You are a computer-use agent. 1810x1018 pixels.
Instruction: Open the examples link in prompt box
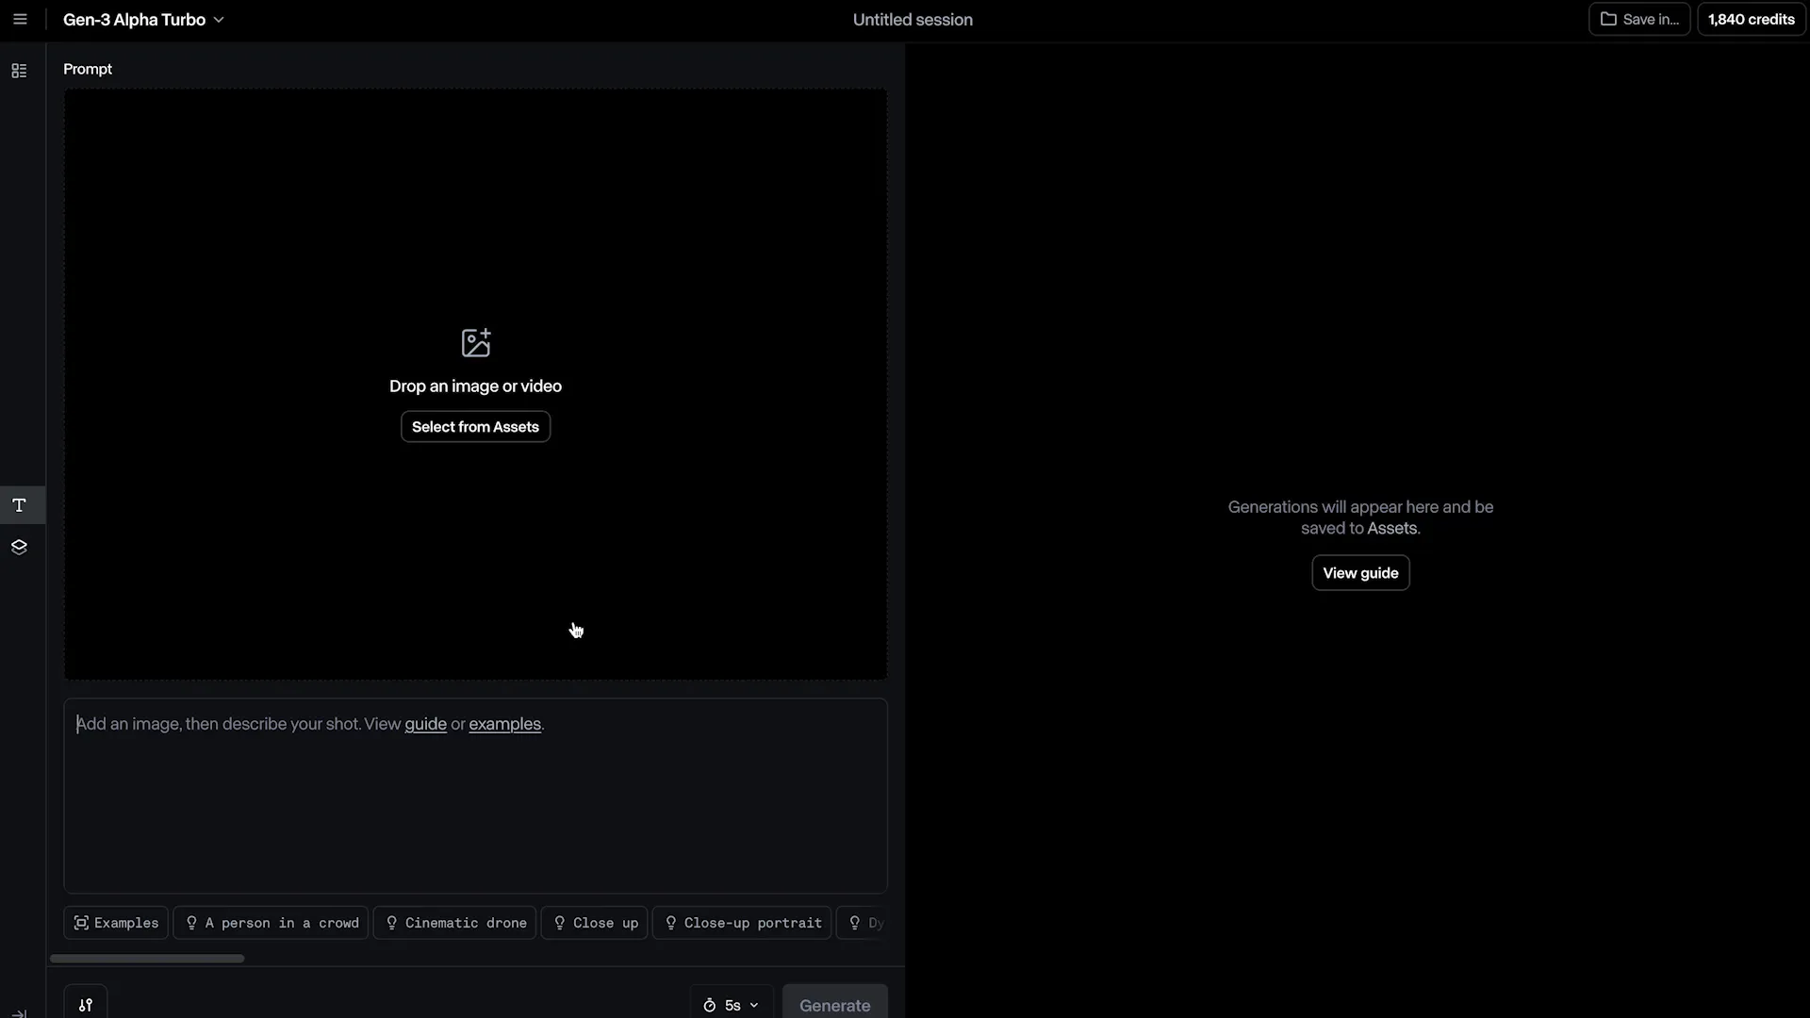click(504, 724)
